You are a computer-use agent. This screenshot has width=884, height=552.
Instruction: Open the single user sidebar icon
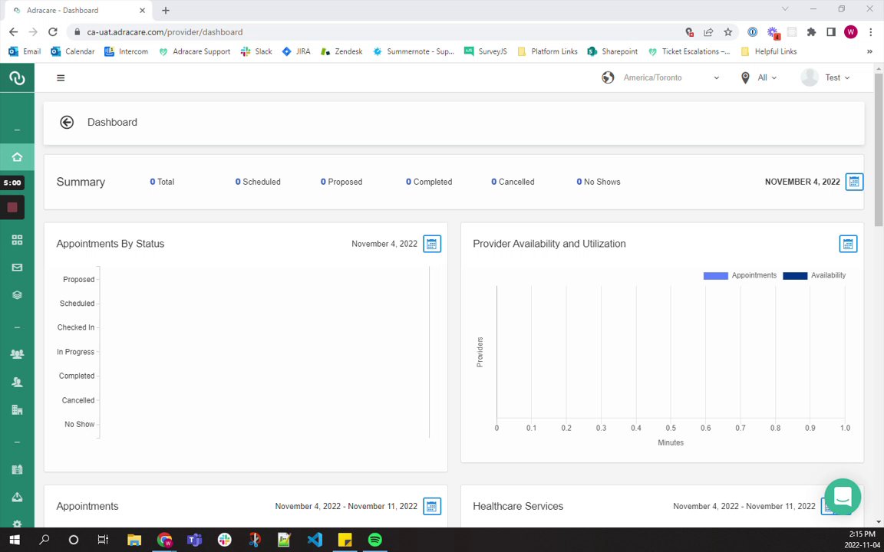(17, 382)
